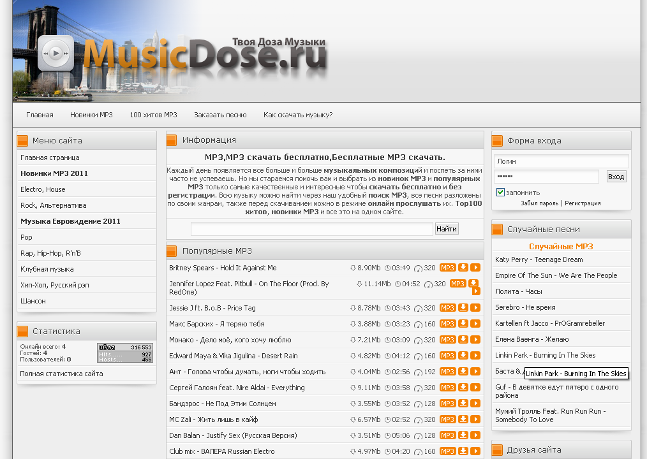
Task: Play Ант - Голова чтобы думать track
Action: [475, 372]
